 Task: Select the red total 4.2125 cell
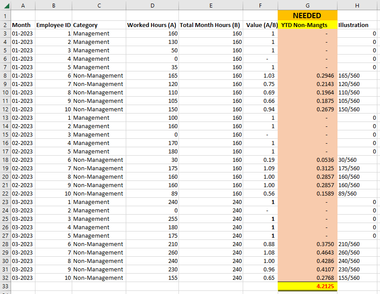pos(307,286)
